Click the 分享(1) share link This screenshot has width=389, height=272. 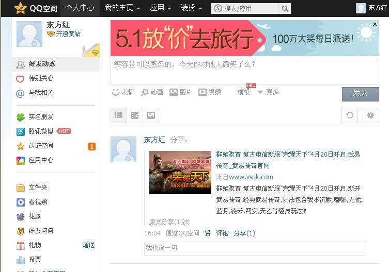pyautogui.click(x=244, y=233)
